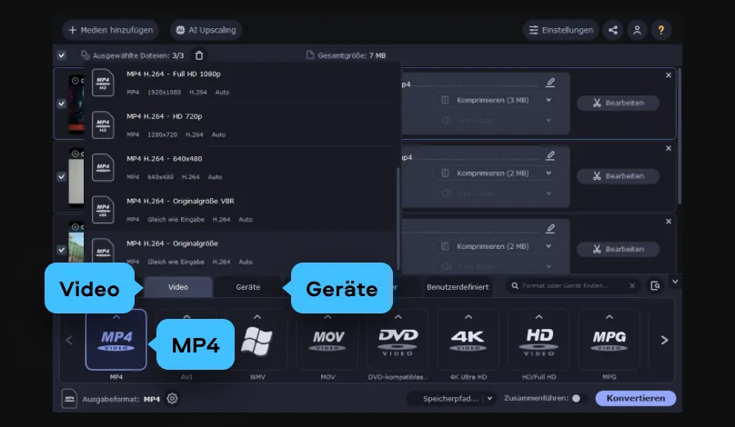Image resolution: width=735 pixels, height=427 pixels.
Task: Toggle the select-all files checkbox
Action: (62, 55)
